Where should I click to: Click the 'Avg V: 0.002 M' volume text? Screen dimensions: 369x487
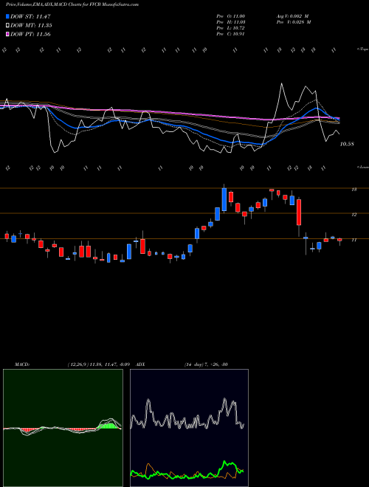point(292,16)
